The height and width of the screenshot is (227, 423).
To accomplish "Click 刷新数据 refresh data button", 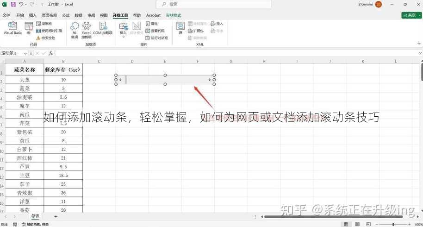I will coord(197,38).
